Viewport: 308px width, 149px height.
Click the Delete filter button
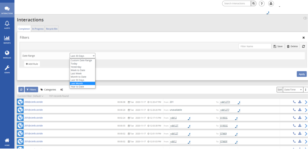click(x=292, y=46)
